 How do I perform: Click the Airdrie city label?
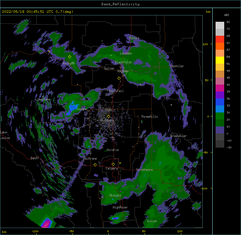113,150
